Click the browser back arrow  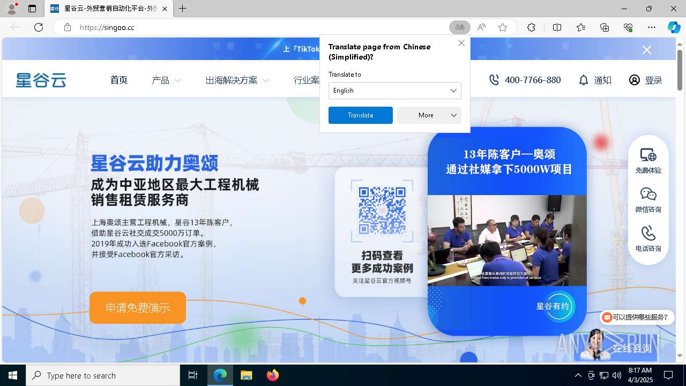click(x=15, y=27)
